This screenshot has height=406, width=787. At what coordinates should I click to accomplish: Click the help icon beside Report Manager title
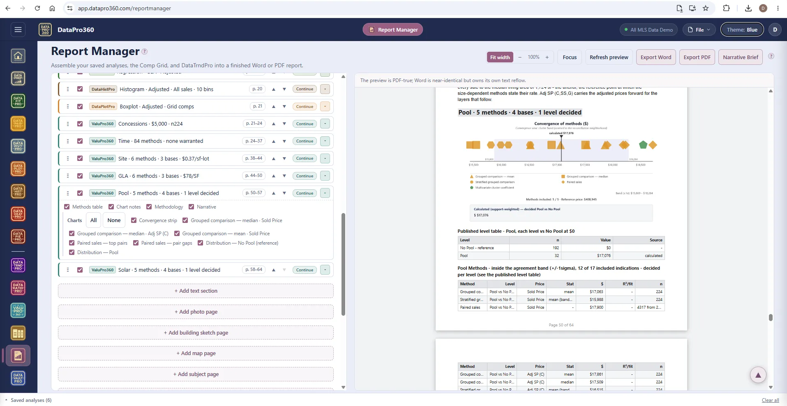144,52
